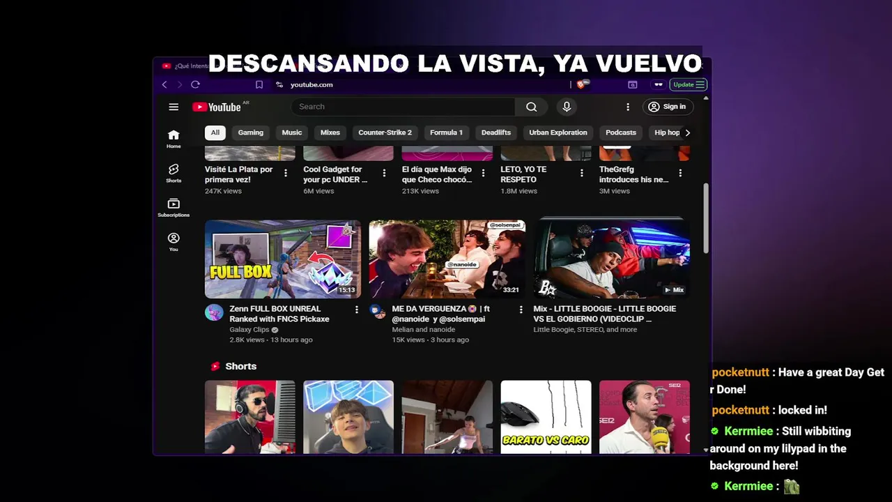
Task: Open options for El día que Max video
Action: click(483, 173)
